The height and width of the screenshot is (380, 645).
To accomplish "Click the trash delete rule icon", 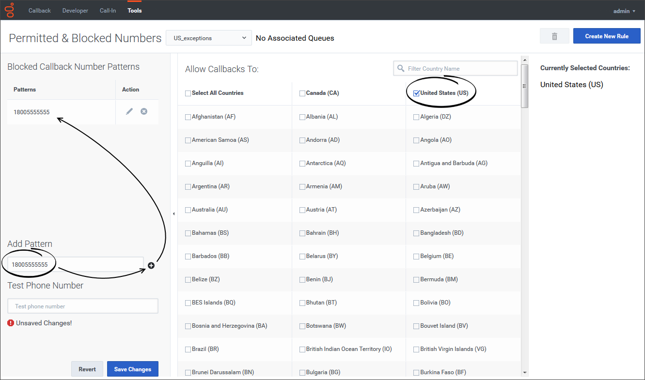I will click(x=554, y=36).
